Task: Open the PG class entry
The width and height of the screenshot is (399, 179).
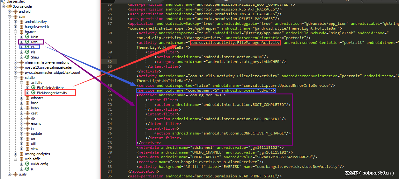Action: (33, 47)
